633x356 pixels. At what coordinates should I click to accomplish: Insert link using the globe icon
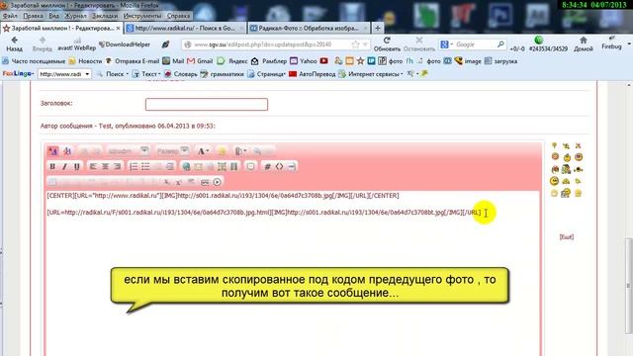[186, 167]
